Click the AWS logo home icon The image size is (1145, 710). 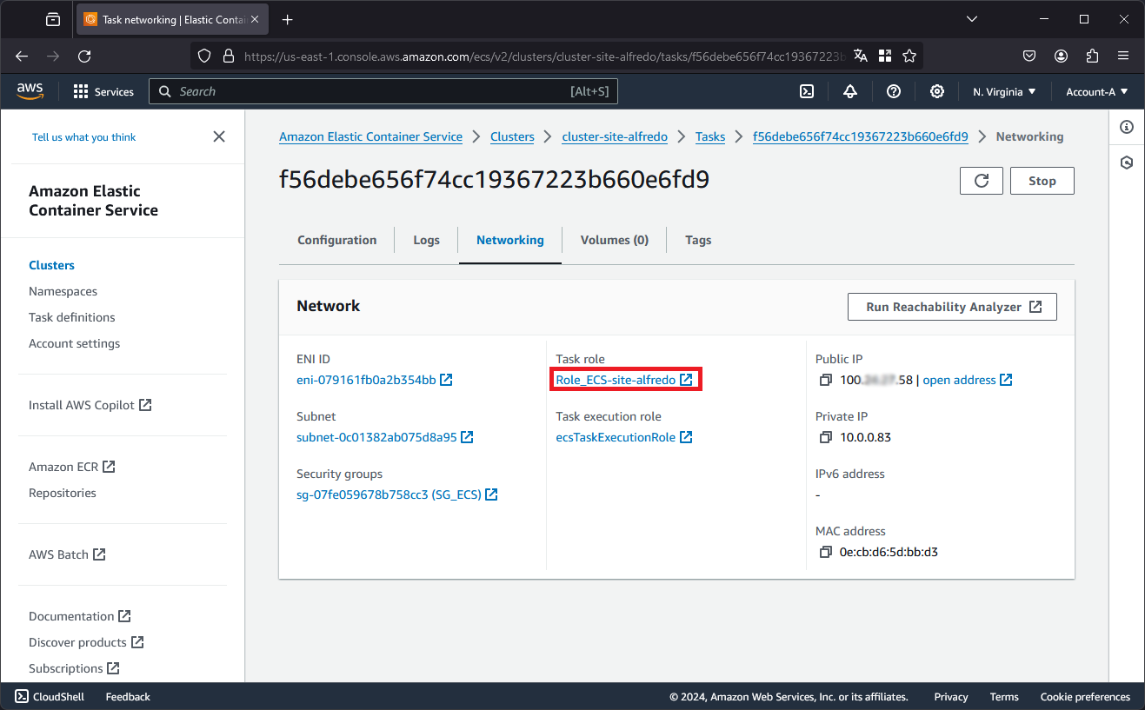30,91
